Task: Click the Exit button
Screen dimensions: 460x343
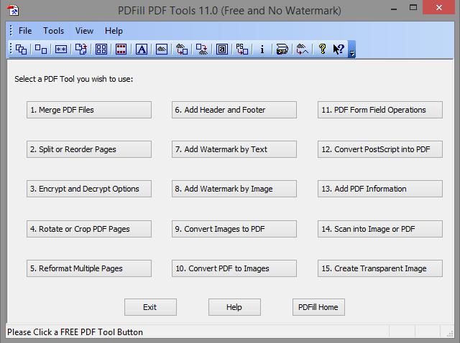Action: click(x=150, y=307)
